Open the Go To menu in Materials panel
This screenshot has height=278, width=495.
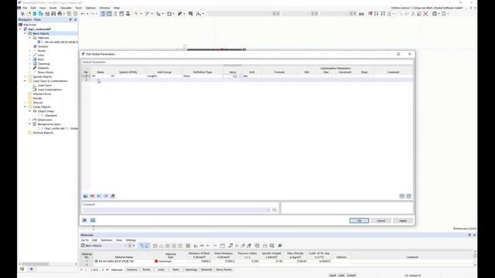tap(85, 240)
